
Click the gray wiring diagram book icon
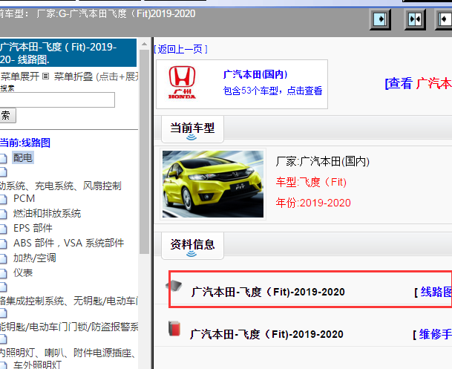click(x=174, y=286)
